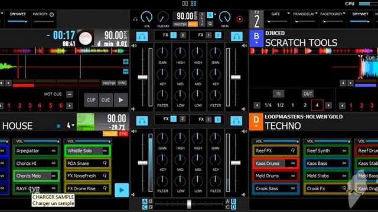
Task: Click deck A volume fader handle
Action: click(142, 77)
